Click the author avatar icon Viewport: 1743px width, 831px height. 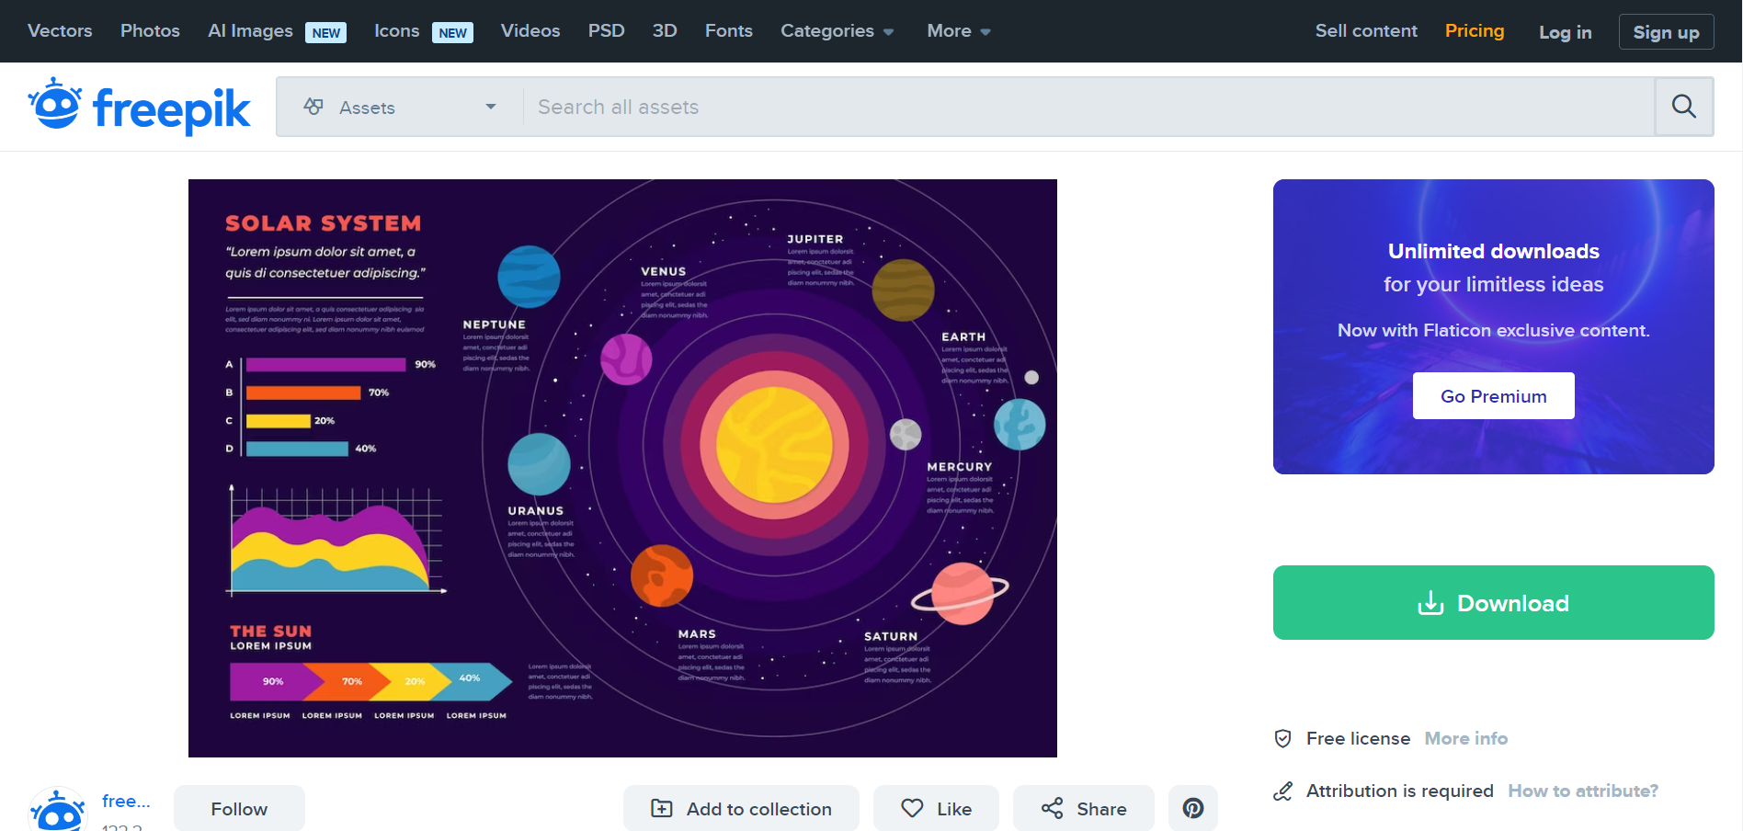[x=58, y=811]
